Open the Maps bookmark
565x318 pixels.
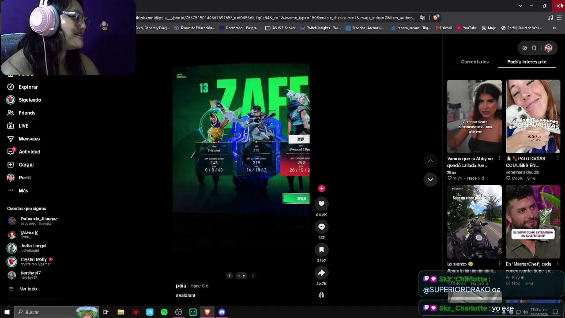(489, 28)
